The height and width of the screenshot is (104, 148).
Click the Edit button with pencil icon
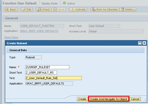coord(27,9)
